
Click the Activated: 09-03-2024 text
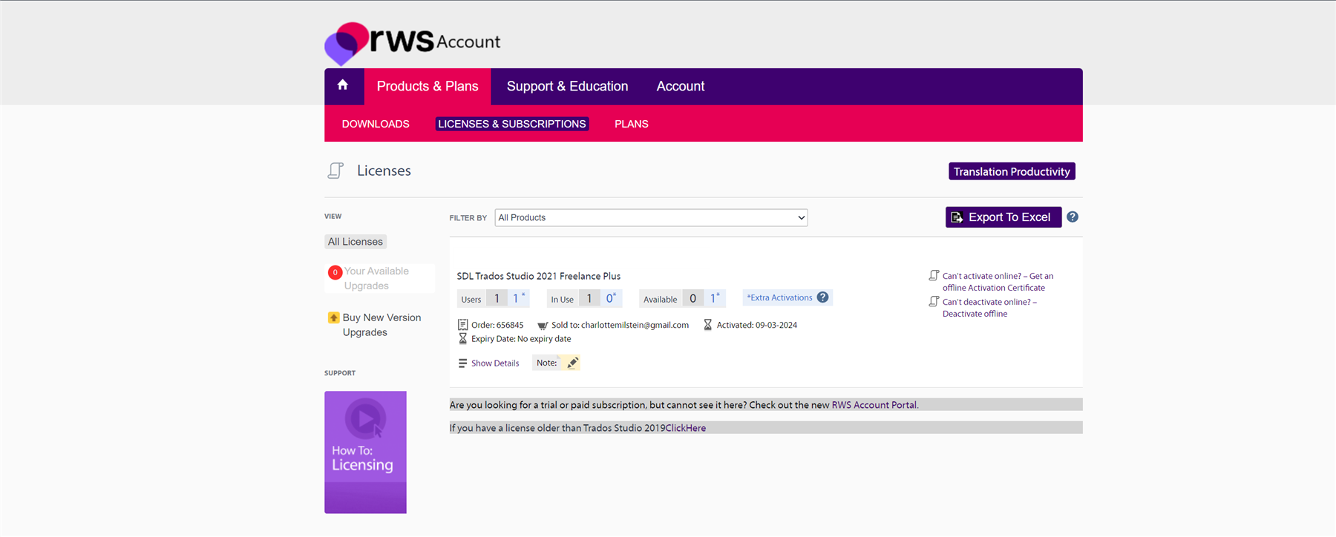coord(757,325)
